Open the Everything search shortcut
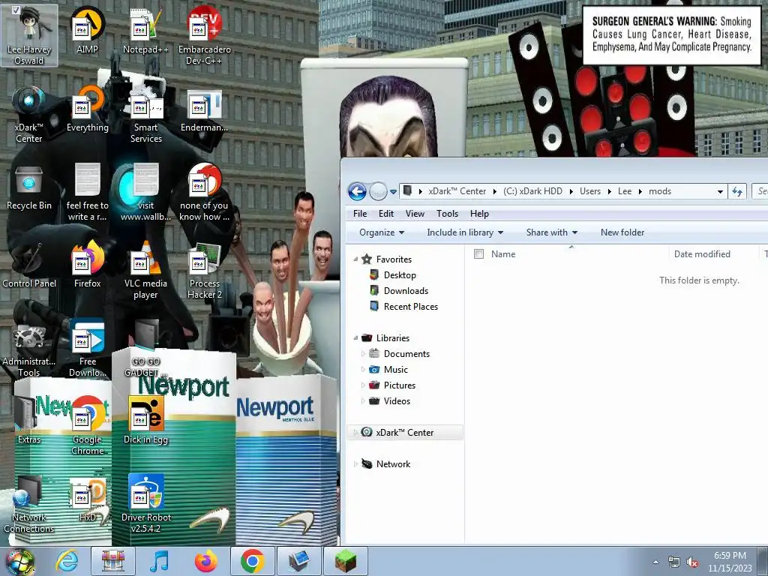Viewport: 768px width, 576px height. click(x=87, y=109)
